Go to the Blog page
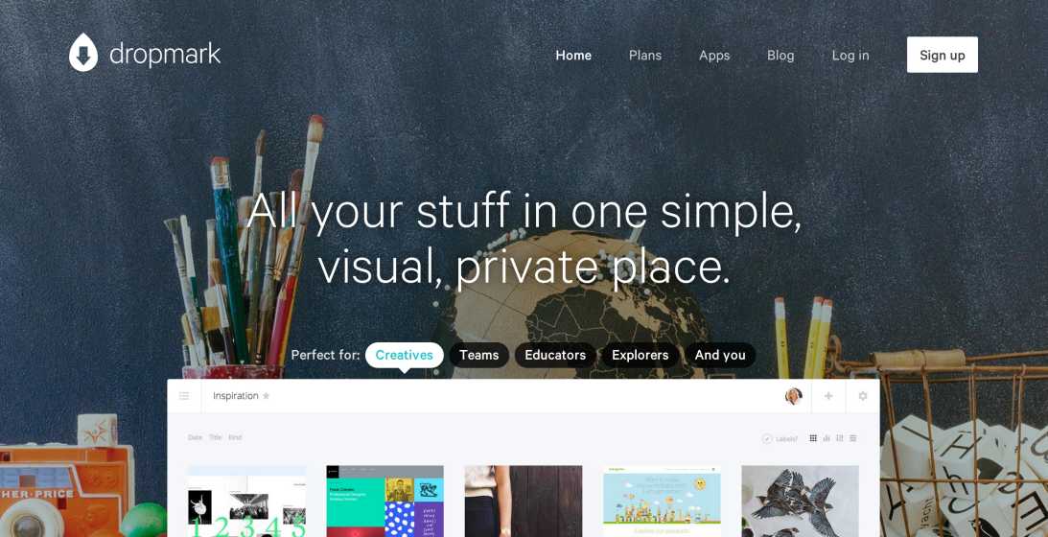Image resolution: width=1048 pixels, height=537 pixels. (x=780, y=56)
